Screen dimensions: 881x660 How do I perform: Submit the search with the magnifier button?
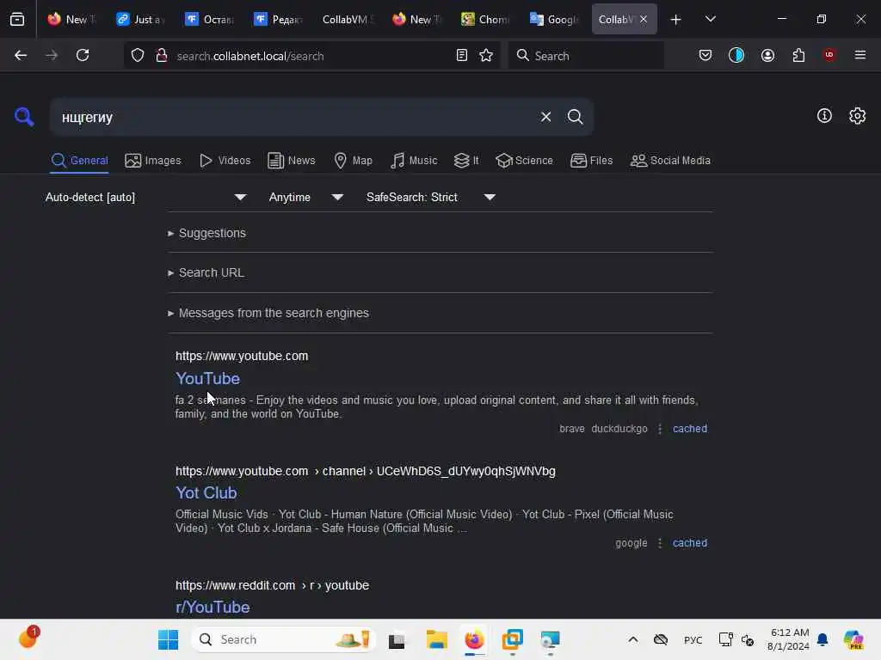[x=575, y=117]
